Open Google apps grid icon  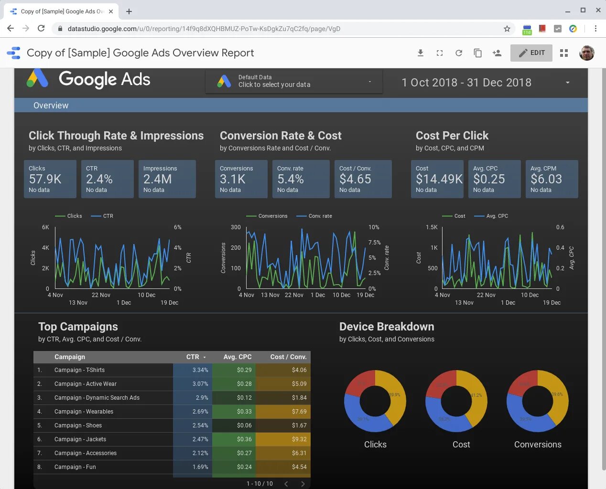(564, 53)
